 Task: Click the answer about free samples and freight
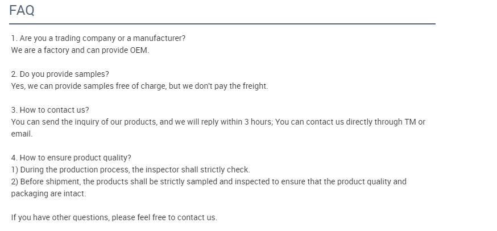(x=139, y=86)
